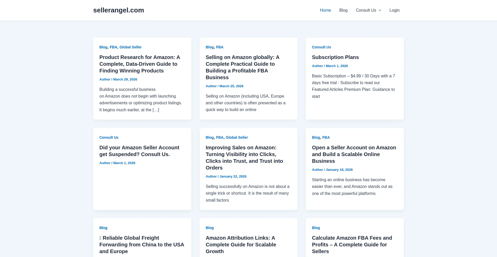
Task: Select FBA category on Product Research card
Action: 113,47
